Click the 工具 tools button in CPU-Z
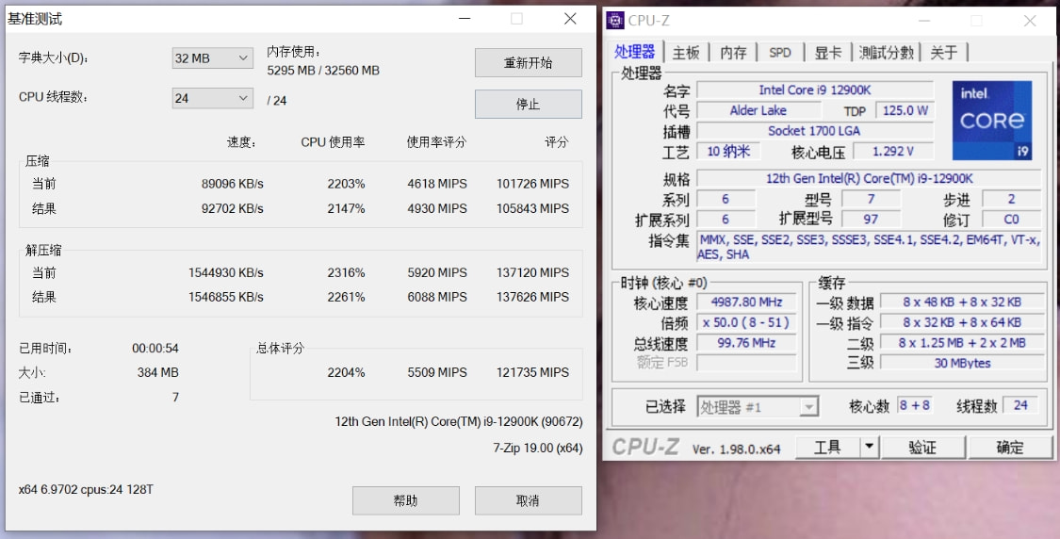 827,447
